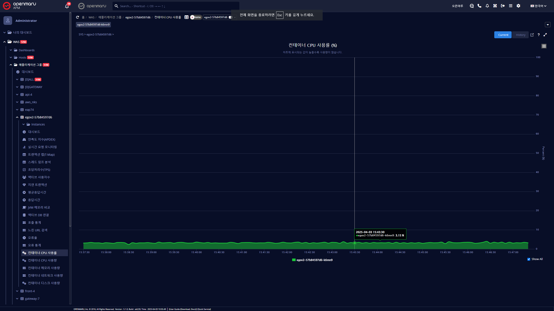
Task: Open notifications bell with red badge
Action: coord(67,6)
